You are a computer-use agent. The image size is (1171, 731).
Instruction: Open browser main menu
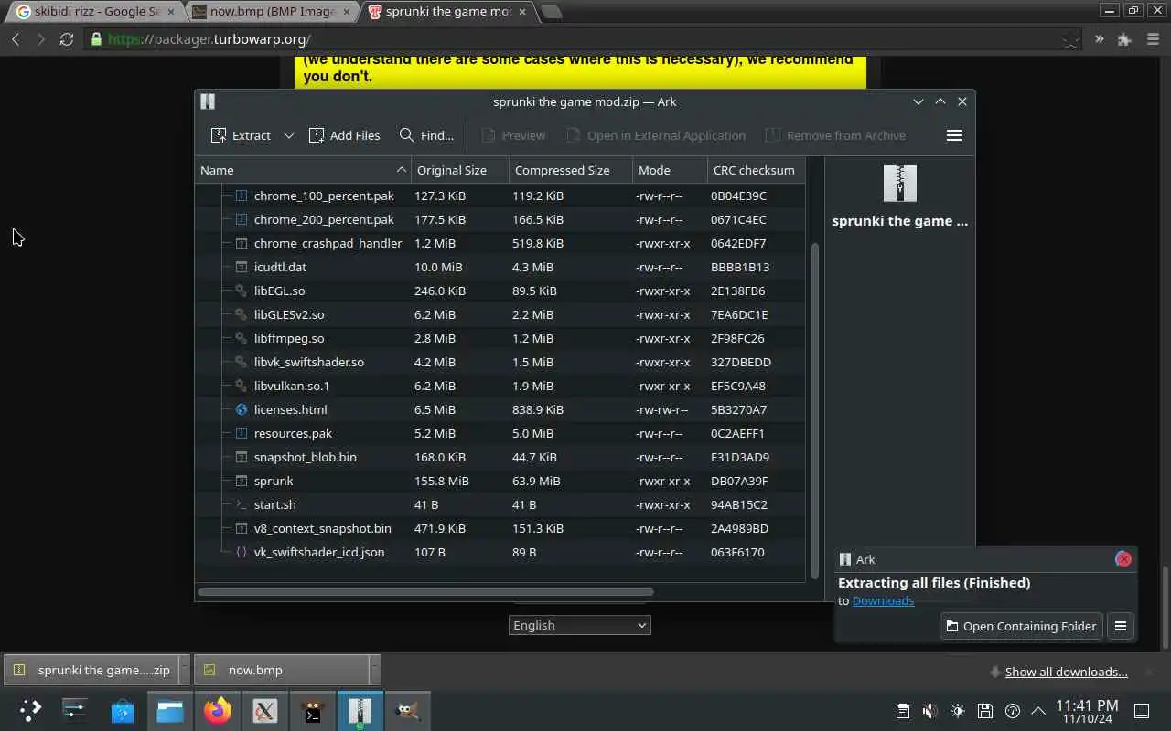coord(1151,39)
